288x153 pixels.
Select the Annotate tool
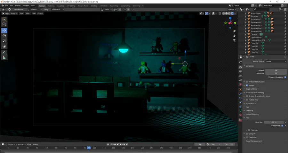tap(4, 53)
